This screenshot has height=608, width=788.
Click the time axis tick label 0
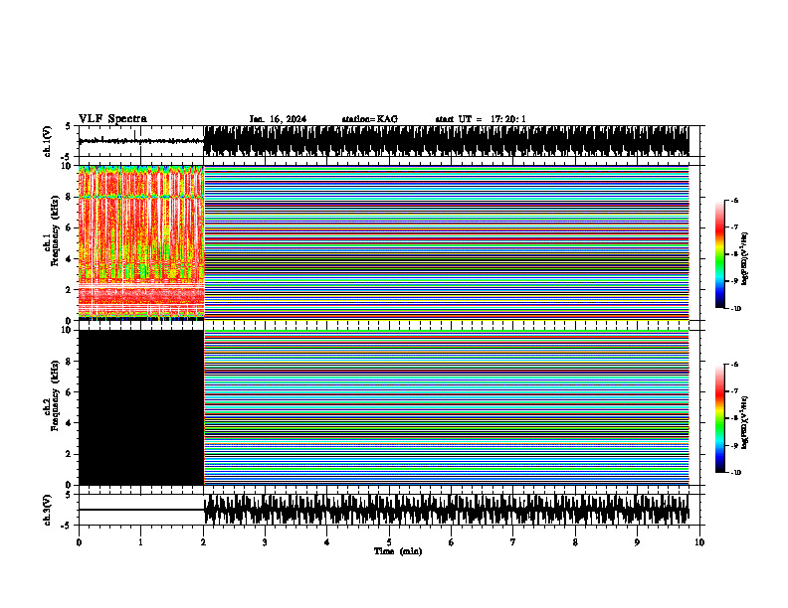79,542
